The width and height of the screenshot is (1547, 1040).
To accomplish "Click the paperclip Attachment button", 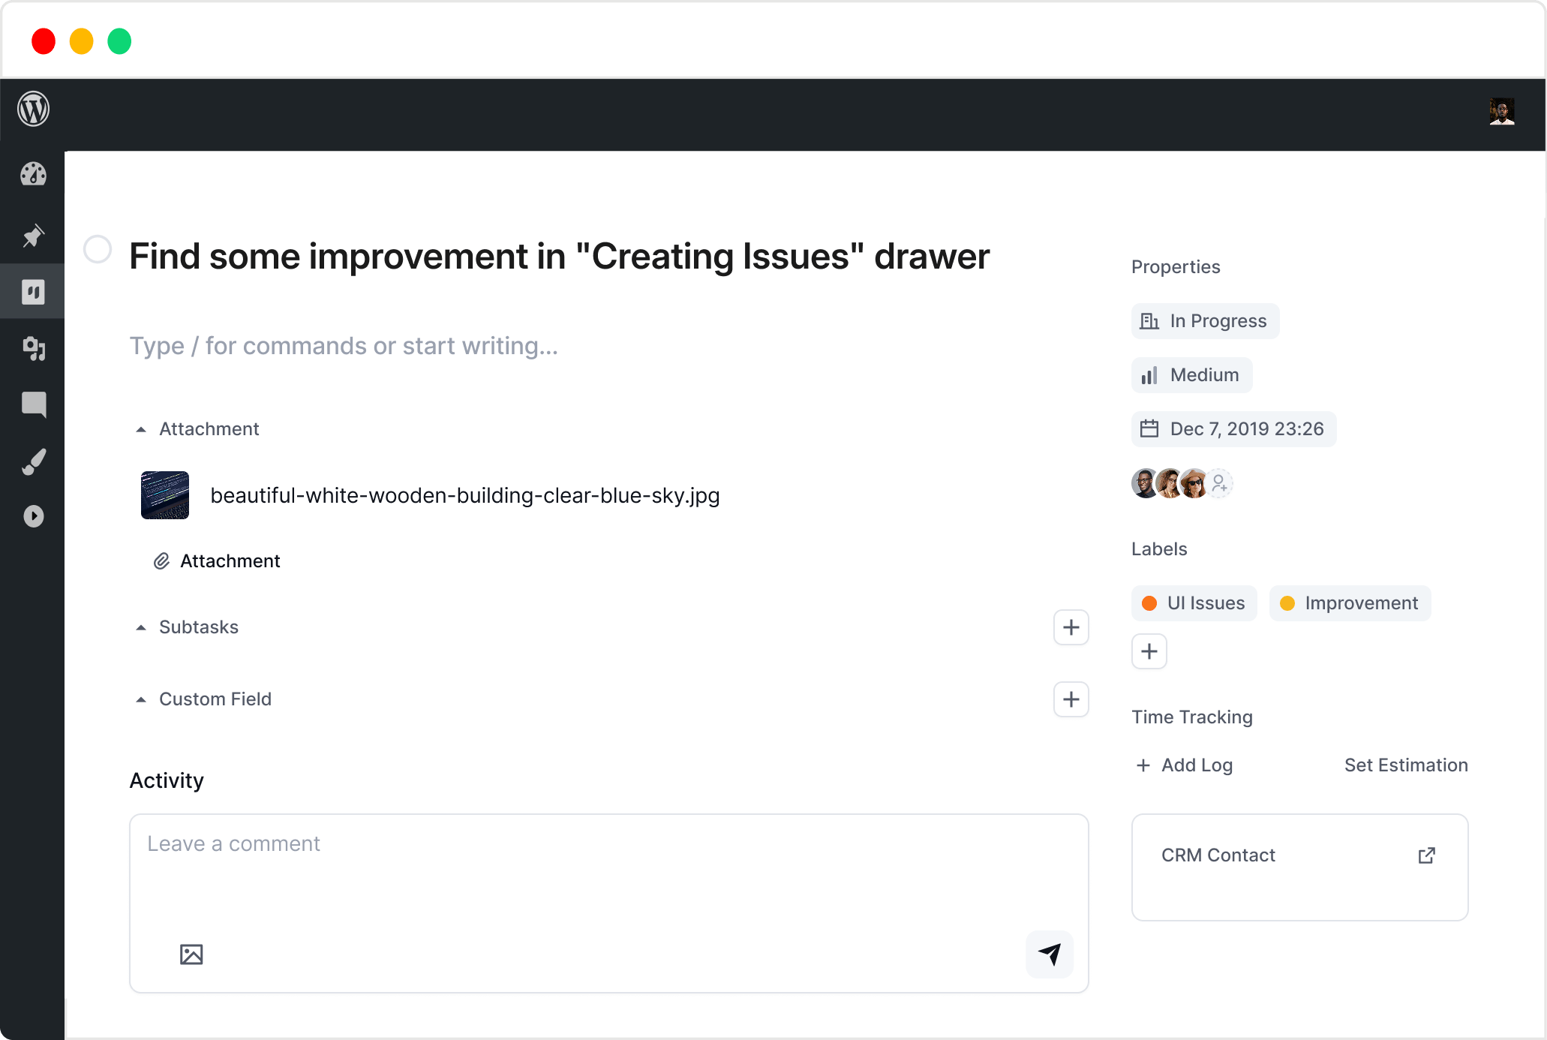I will pos(217,561).
